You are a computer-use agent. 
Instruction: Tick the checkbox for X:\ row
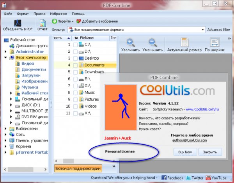75,113
